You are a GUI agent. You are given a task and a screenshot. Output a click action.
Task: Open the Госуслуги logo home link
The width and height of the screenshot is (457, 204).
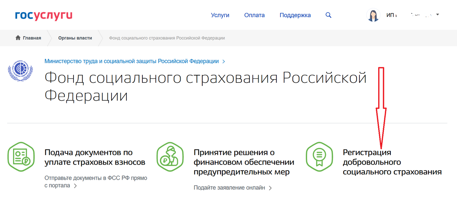tap(43, 16)
